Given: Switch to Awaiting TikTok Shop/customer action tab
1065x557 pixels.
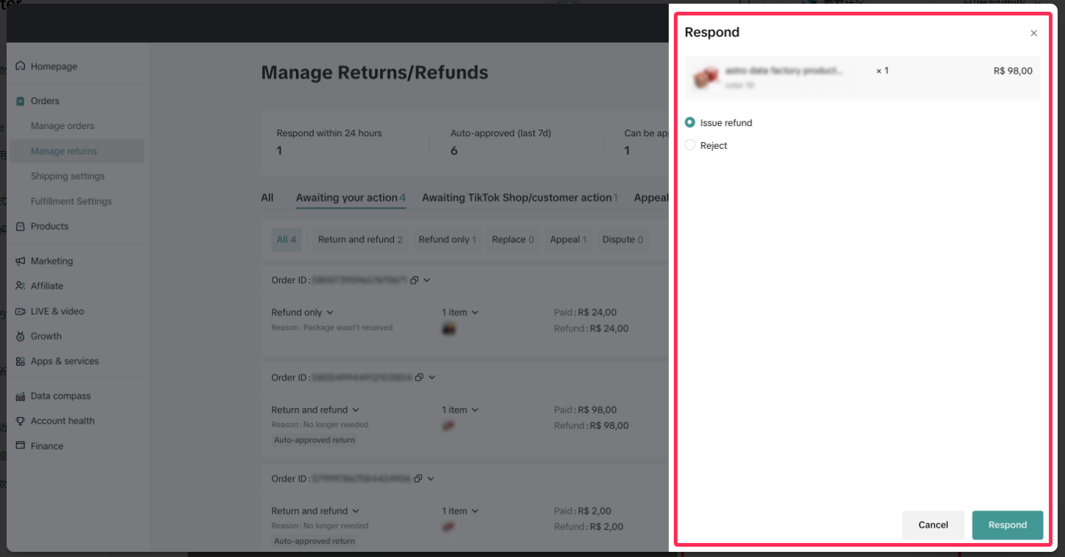Looking at the screenshot, I should tap(516, 197).
